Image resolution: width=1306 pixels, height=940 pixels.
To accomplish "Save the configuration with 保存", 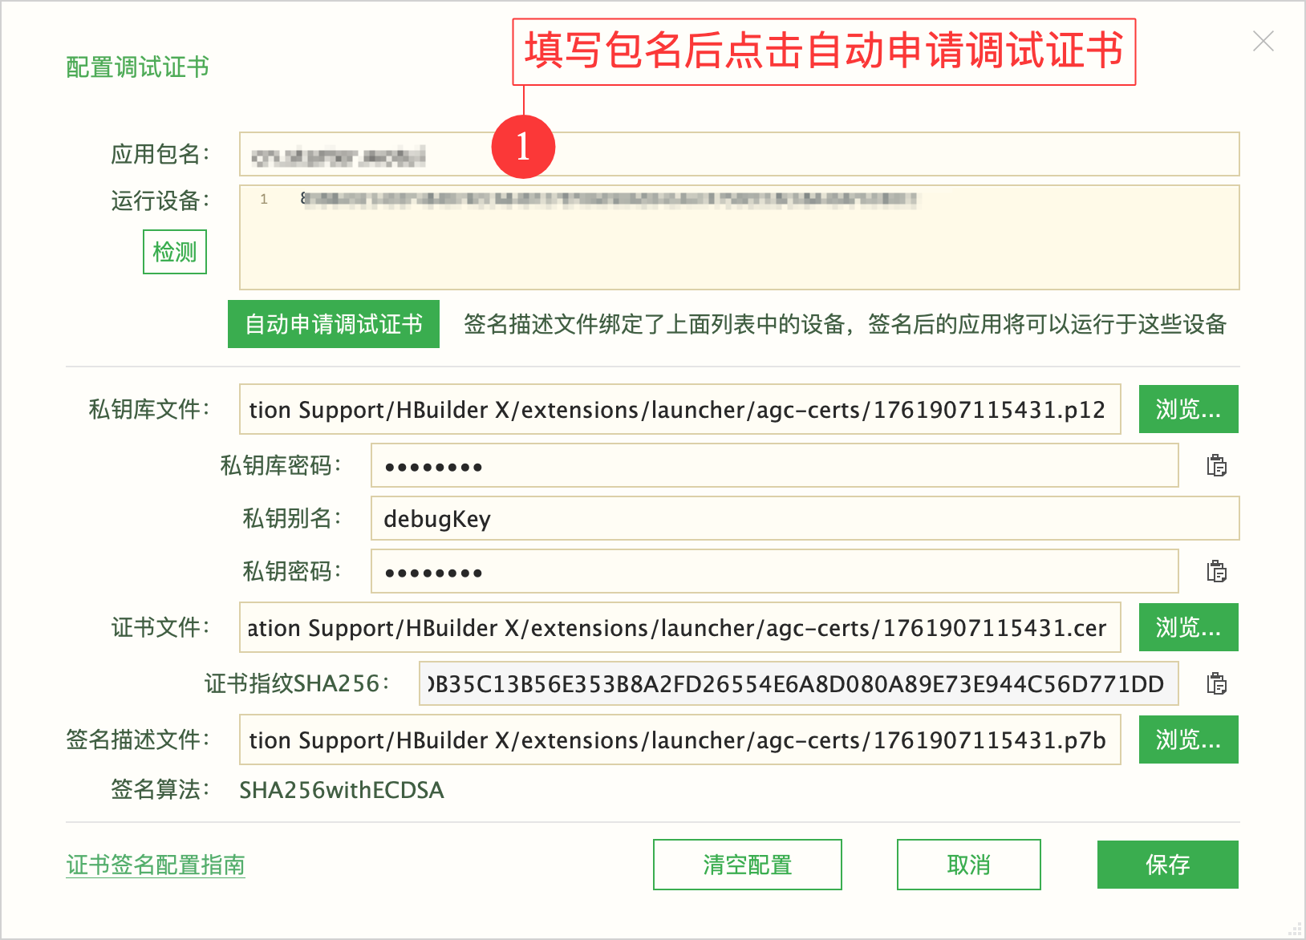I will [1167, 865].
